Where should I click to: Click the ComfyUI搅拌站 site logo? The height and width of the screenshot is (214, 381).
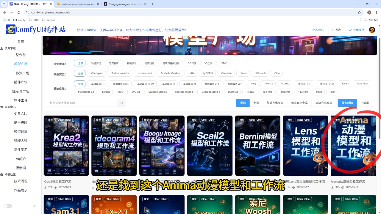point(36,29)
